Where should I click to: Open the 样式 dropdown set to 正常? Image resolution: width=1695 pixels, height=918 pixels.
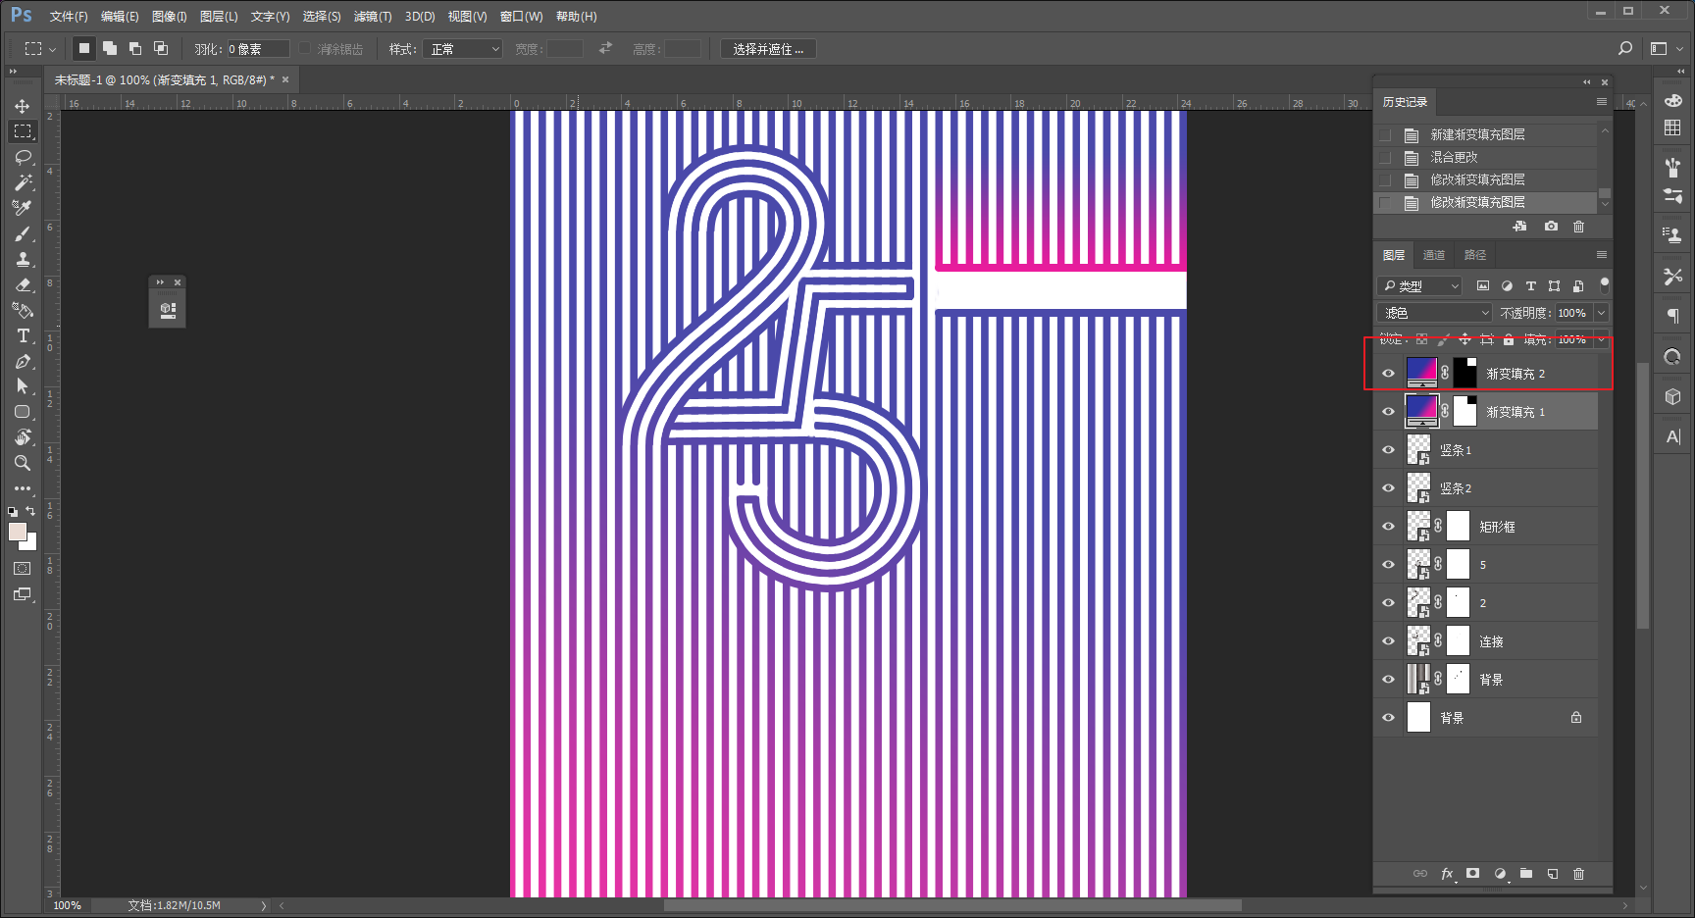[463, 49]
